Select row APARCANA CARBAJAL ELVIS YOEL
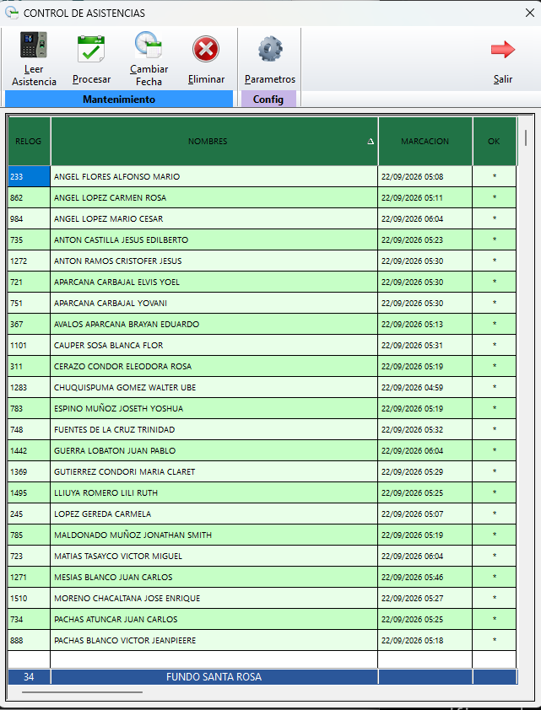This screenshot has width=541, height=710. (262, 282)
